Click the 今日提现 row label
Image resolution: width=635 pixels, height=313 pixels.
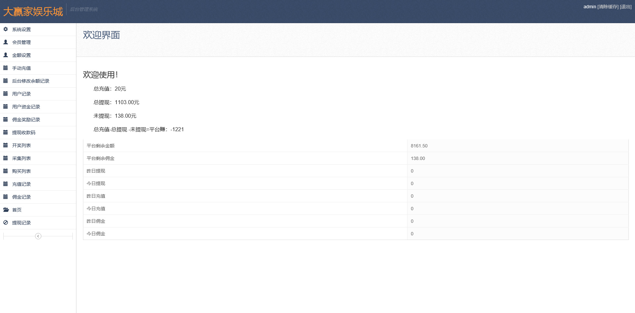pos(96,183)
